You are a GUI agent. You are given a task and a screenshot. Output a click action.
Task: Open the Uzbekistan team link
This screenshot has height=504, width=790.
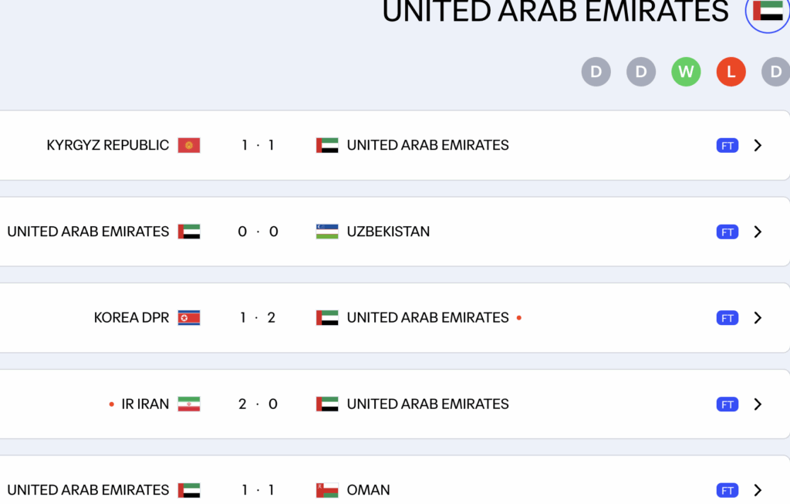[388, 232]
